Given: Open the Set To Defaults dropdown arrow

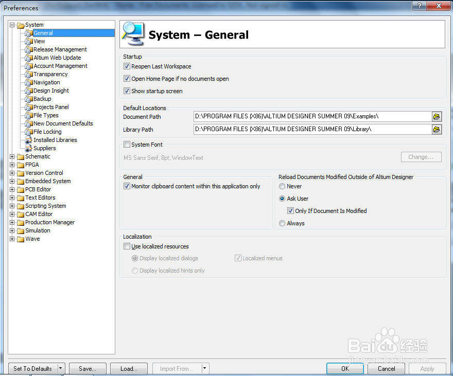Looking at the screenshot, I should click(x=61, y=368).
